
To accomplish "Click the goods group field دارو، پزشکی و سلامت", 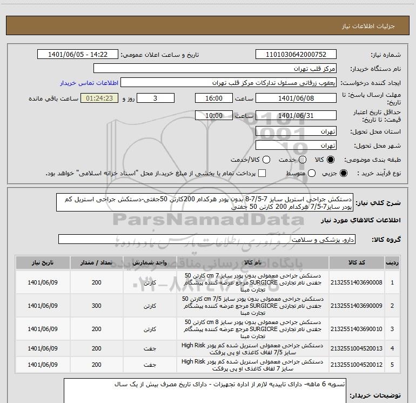I will click(x=207, y=239).
